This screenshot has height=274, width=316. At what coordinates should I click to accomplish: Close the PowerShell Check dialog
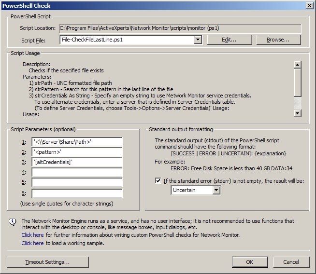coord(309,6)
